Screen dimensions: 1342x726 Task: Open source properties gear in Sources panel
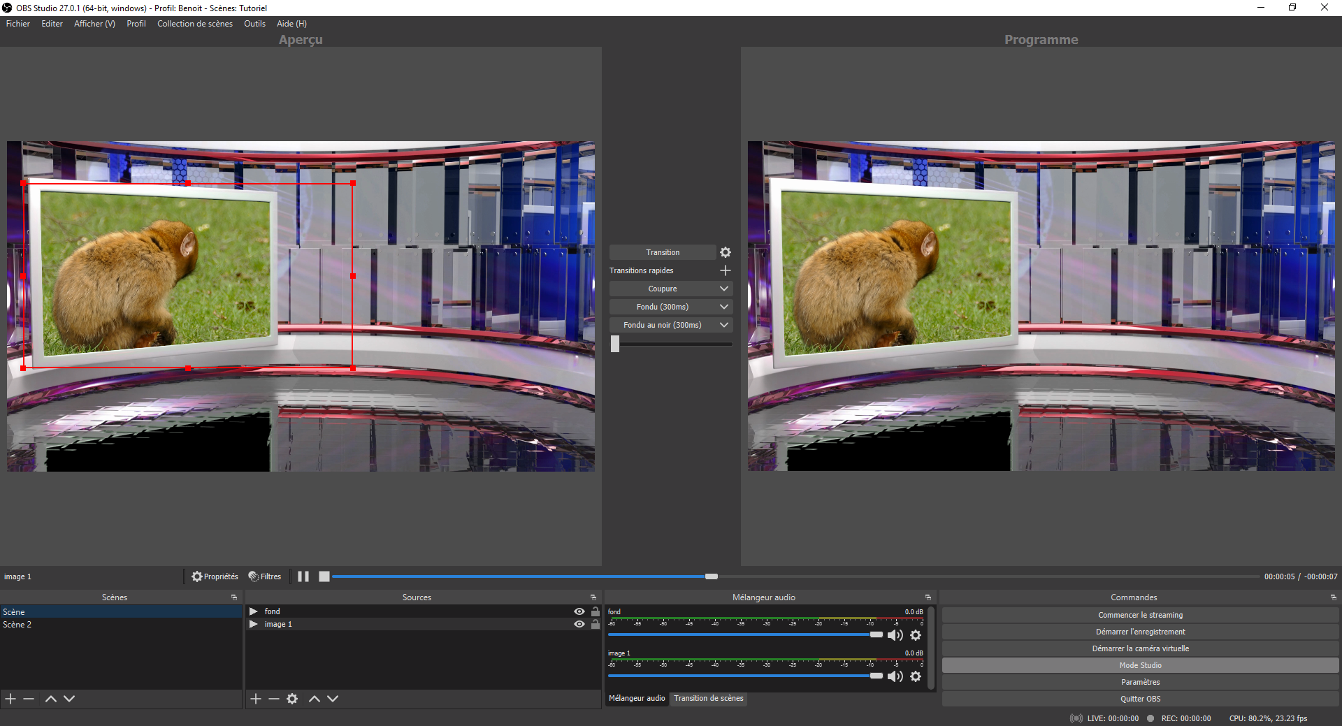pyautogui.click(x=292, y=699)
